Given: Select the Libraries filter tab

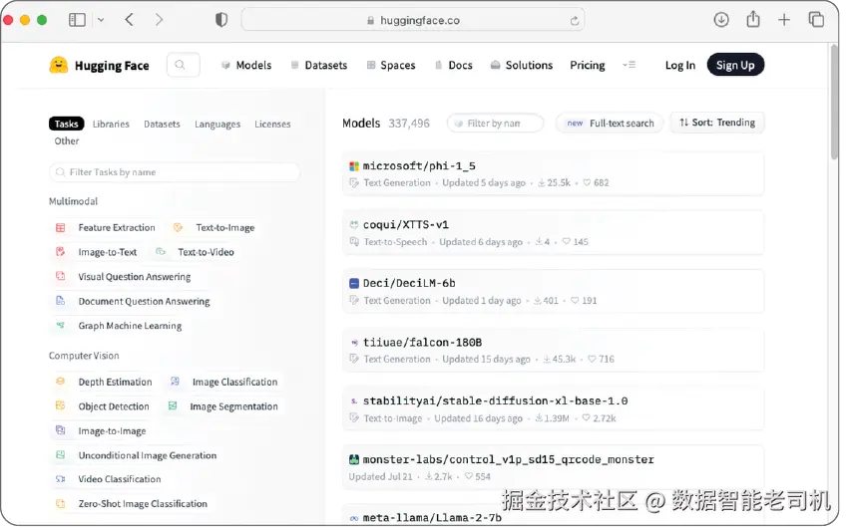Looking at the screenshot, I should coord(111,124).
